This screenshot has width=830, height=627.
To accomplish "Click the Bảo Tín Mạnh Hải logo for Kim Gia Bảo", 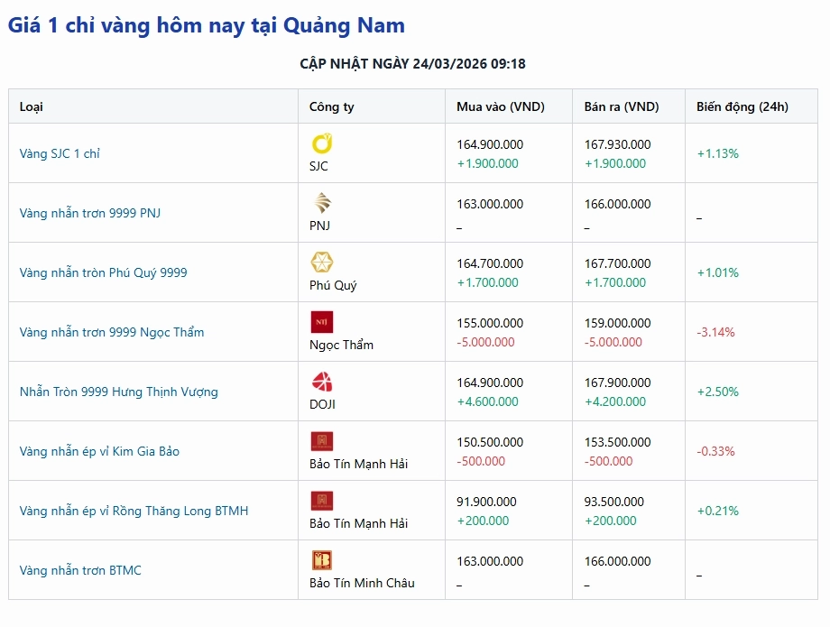I will pyautogui.click(x=321, y=441).
